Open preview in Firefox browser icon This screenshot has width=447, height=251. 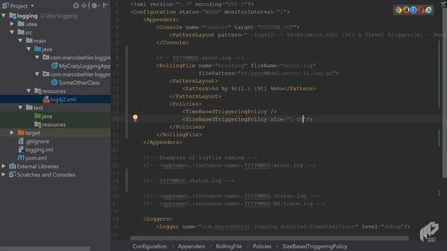click(x=406, y=10)
